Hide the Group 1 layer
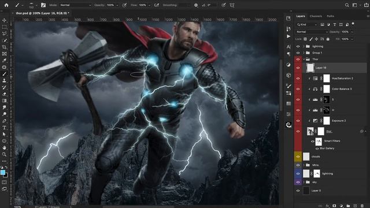 tap(298, 53)
